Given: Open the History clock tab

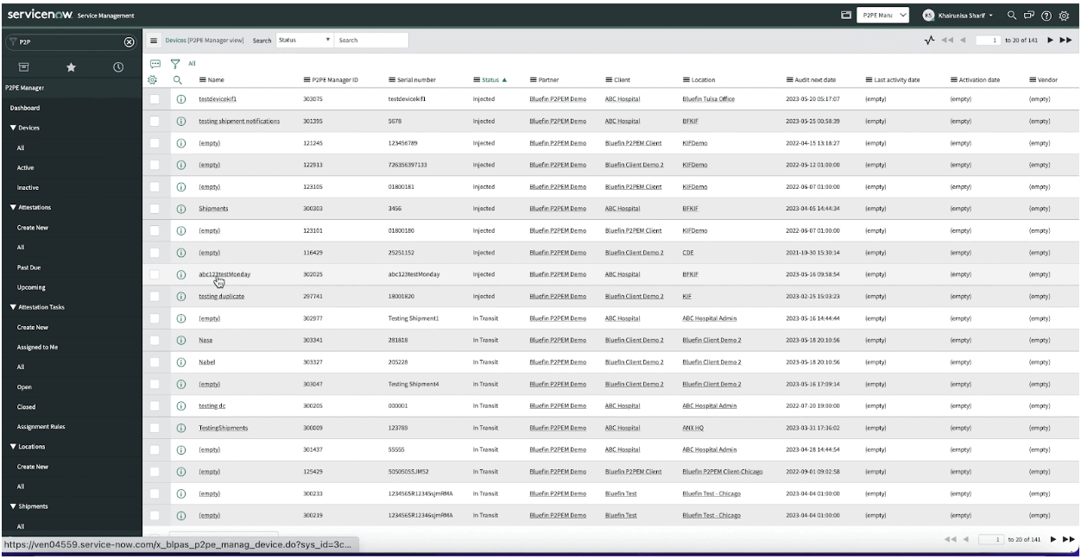Looking at the screenshot, I should click(x=118, y=66).
